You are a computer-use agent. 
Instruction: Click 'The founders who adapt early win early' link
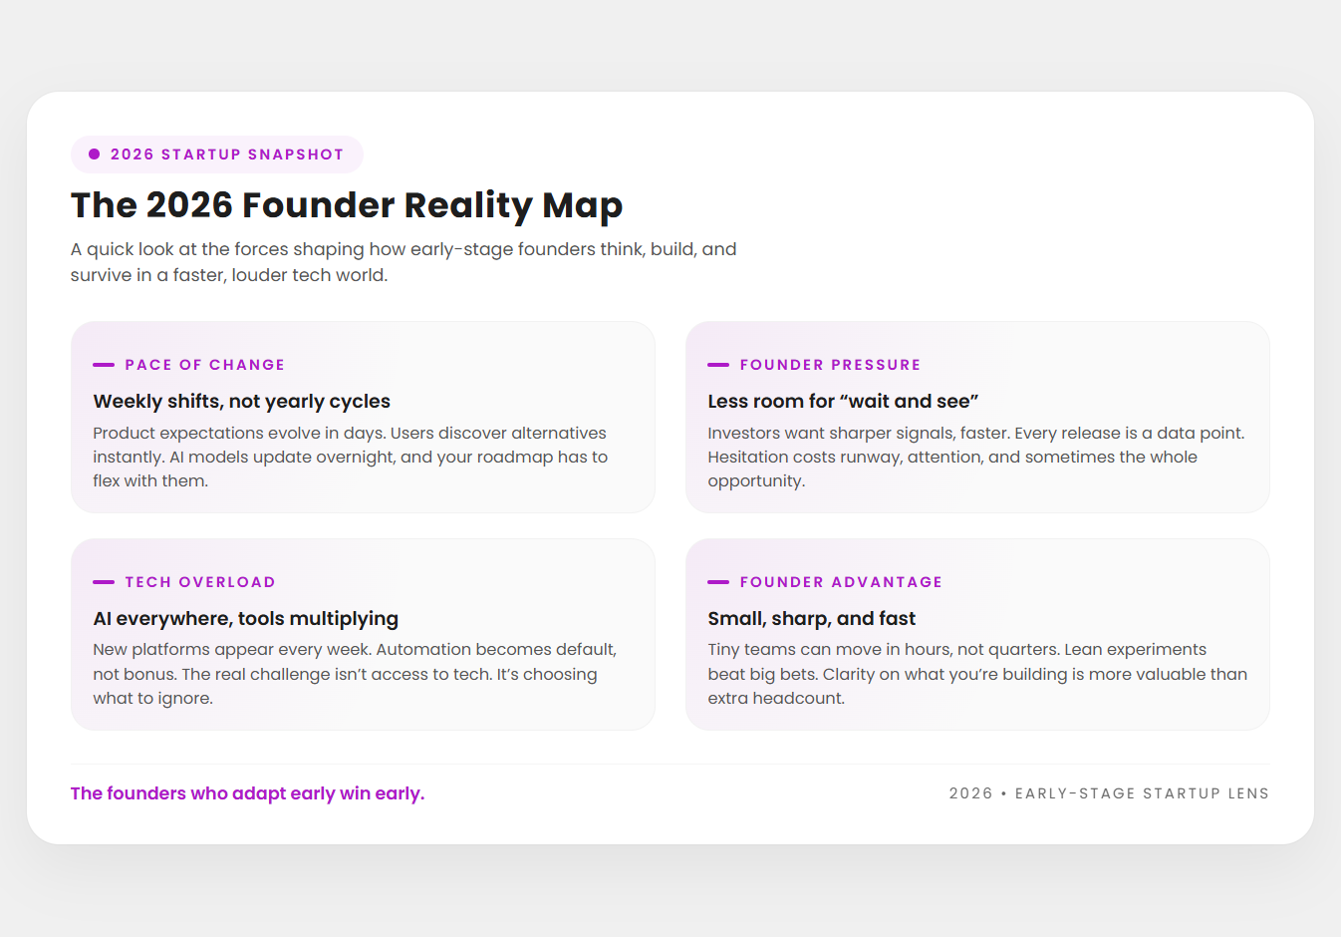point(247,792)
